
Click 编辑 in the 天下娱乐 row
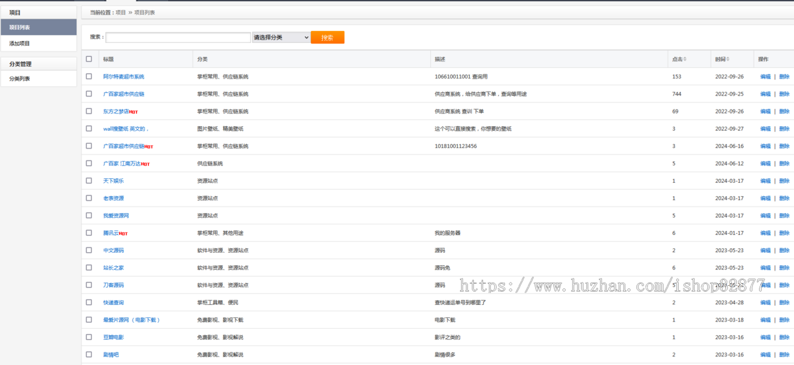pos(766,181)
